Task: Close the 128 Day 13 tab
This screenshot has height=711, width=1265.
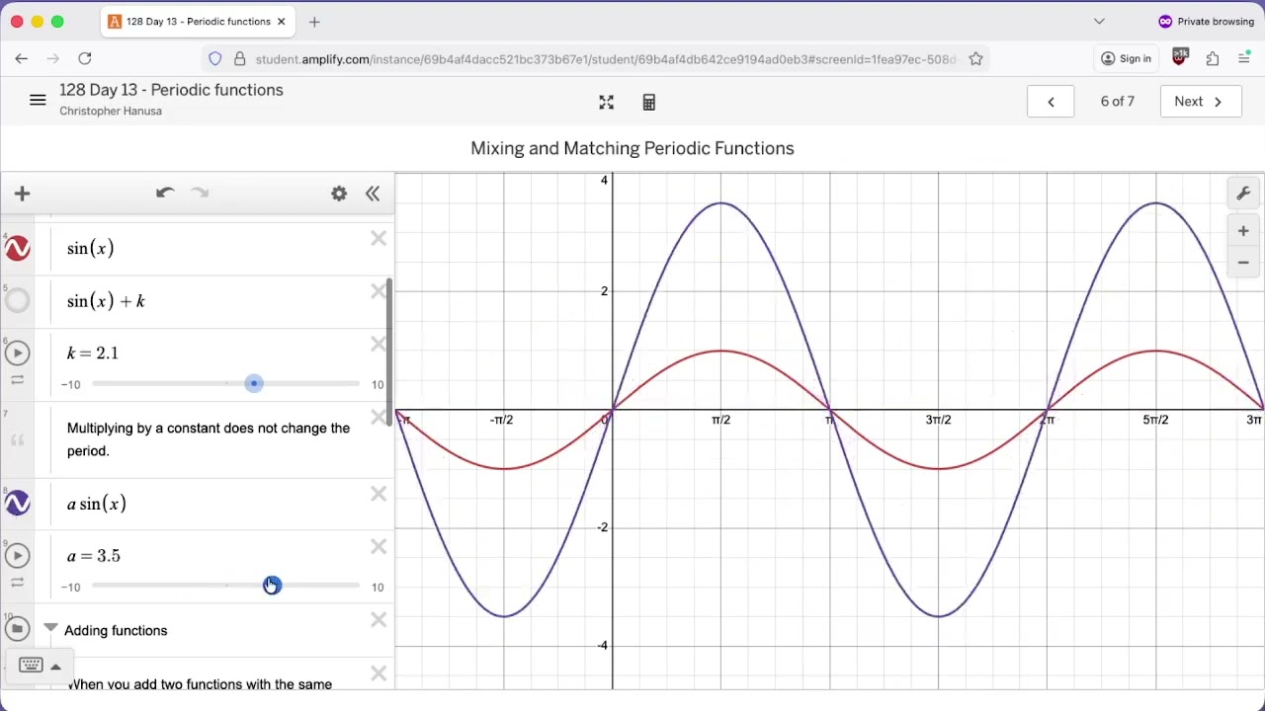Action: (281, 21)
